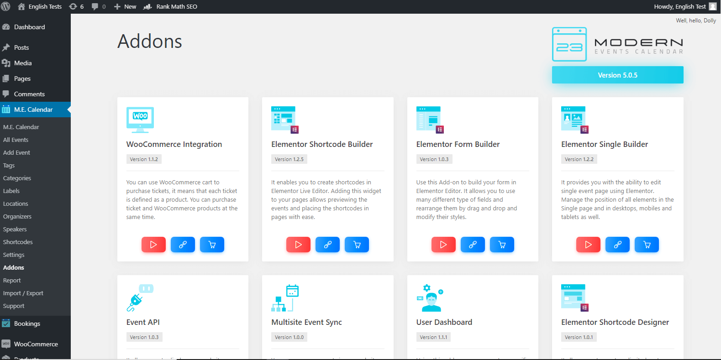The image size is (721, 360).
Task: Open the WooCommerce sidebar menu
Action: tap(35, 344)
